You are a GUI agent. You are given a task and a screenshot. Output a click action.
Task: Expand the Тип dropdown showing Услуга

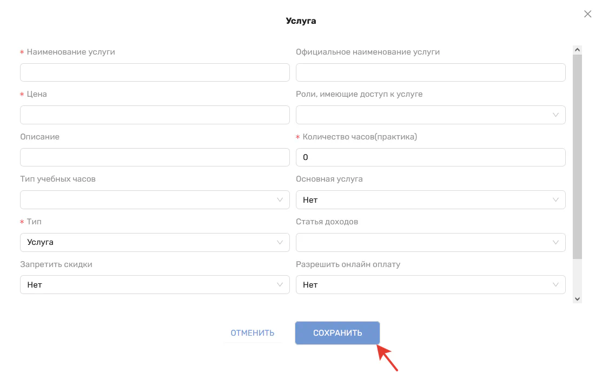(155, 242)
